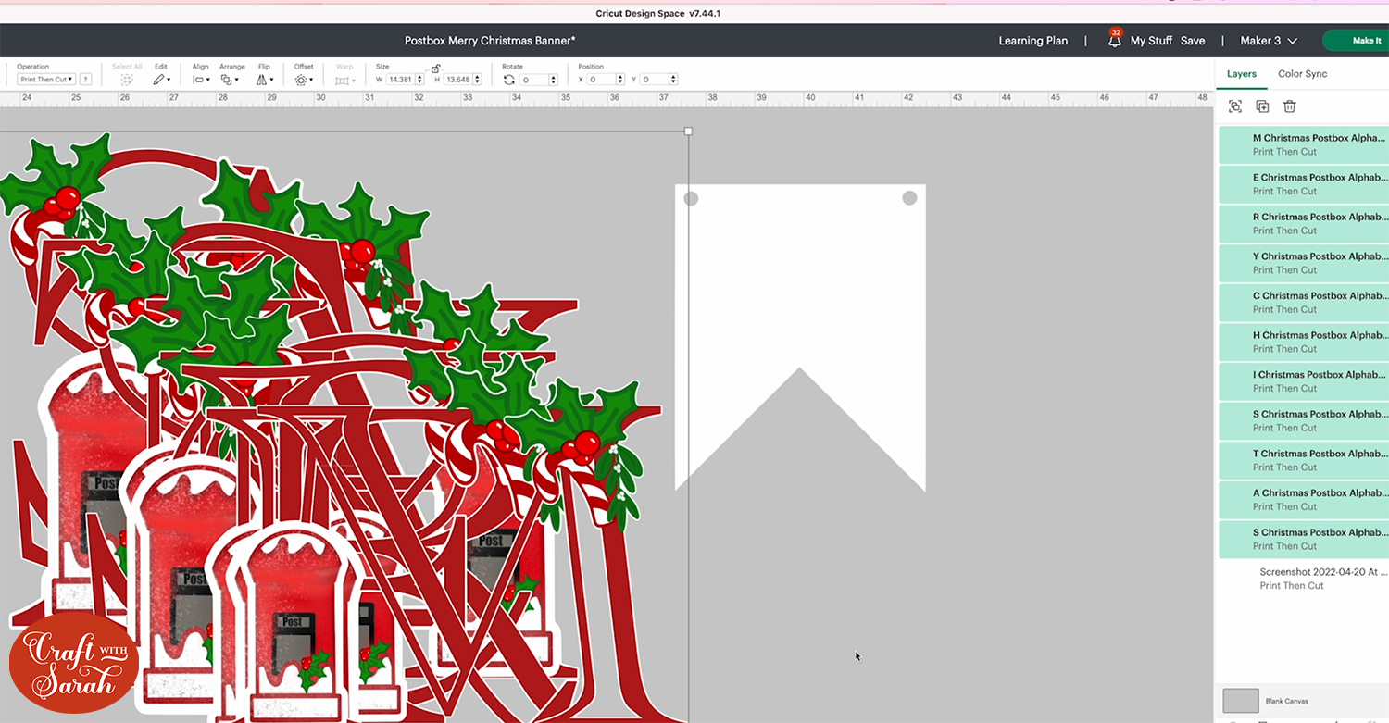Image resolution: width=1389 pixels, height=723 pixels.
Task: Click Save in the top bar
Action: click(1193, 41)
